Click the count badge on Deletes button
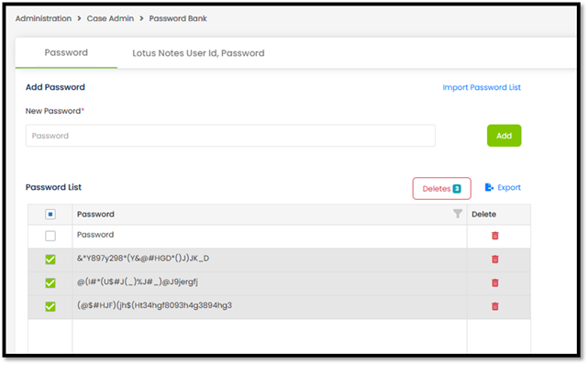The height and width of the screenshot is (365, 588). 457,189
